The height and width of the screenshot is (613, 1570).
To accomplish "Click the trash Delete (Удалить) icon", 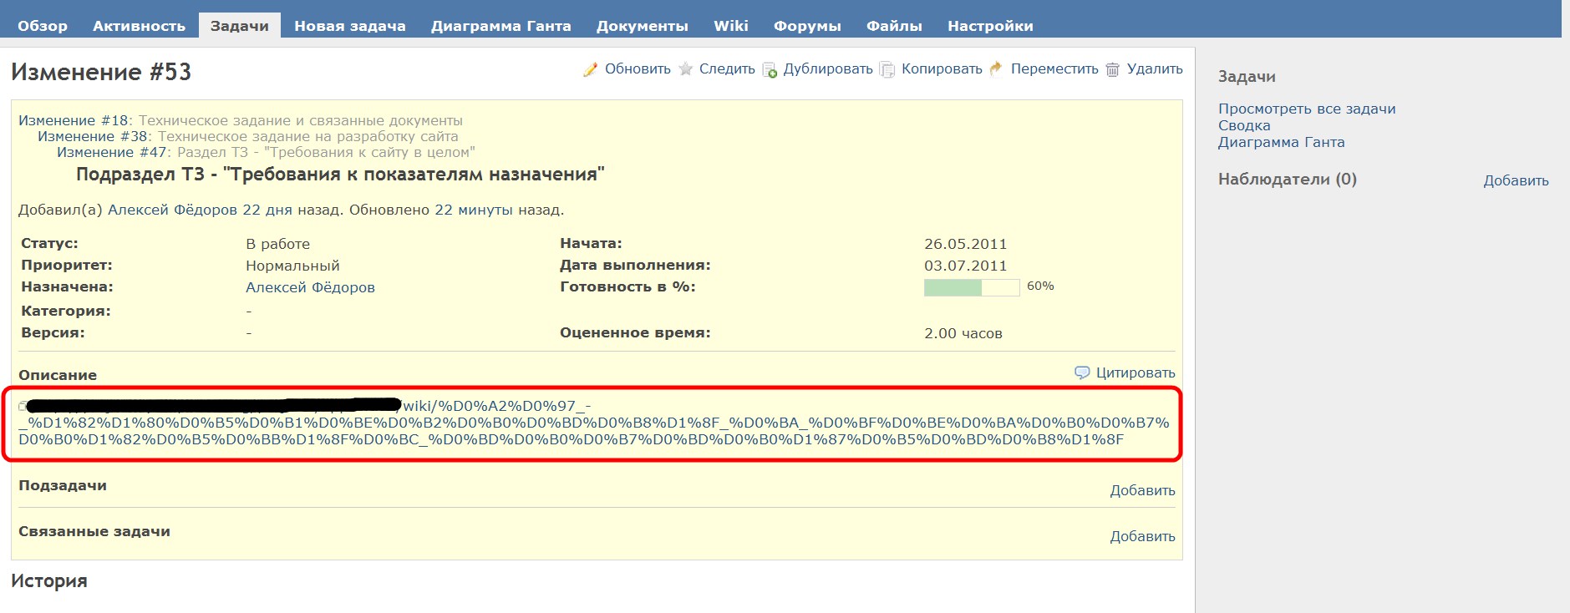I will click(x=1113, y=69).
